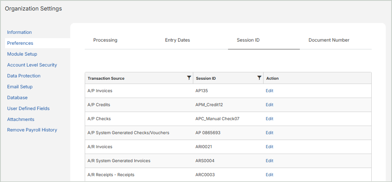Edit the A/P Invoices session ID
The width and height of the screenshot is (392, 182).
coord(269,91)
